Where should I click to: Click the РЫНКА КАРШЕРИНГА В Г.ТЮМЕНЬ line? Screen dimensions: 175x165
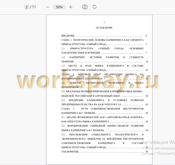click(105, 130)
